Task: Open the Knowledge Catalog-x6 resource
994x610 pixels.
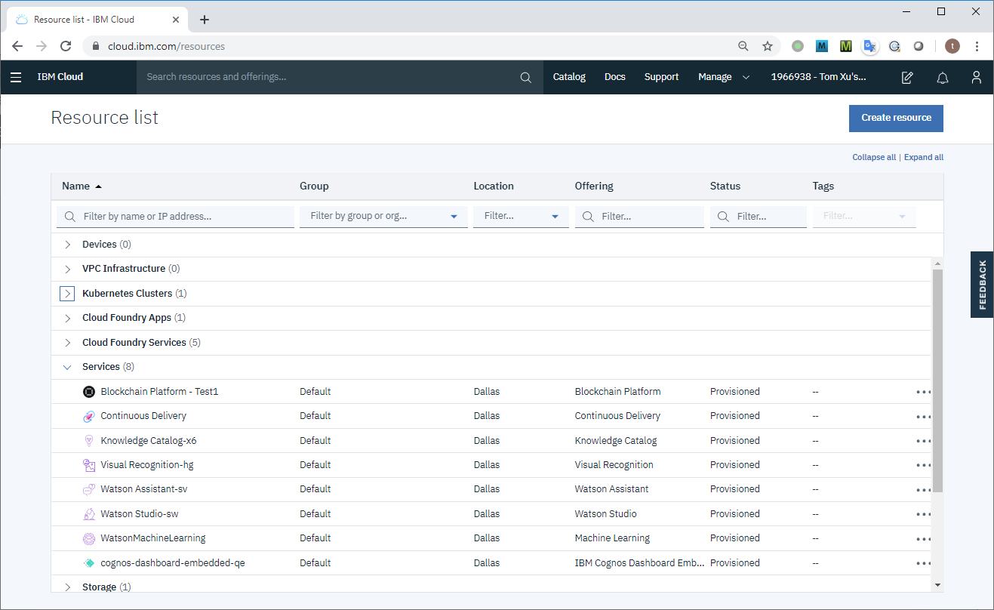Action: pos(149,440)
